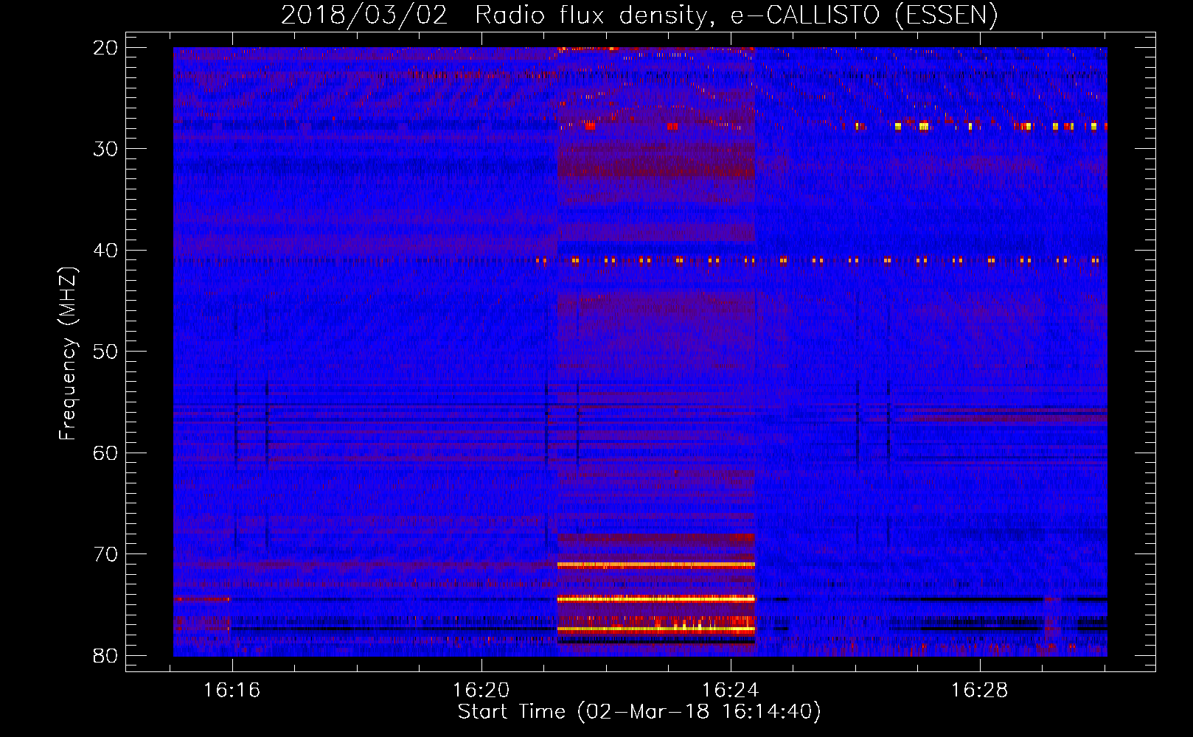Image resolution: width=1193 pixels, height=737 pixels.
Task: Click the '80' frequency tick label
Action: tap(105, 656)
